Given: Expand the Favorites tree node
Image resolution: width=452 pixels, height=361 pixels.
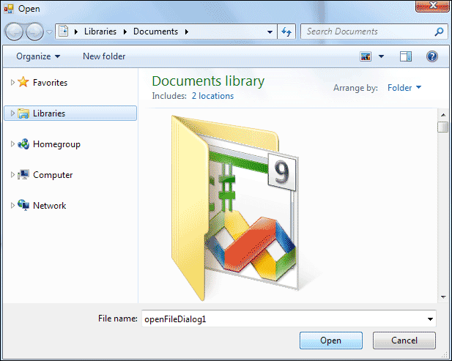Looking at the screenshot, I should tap(12, 83).
